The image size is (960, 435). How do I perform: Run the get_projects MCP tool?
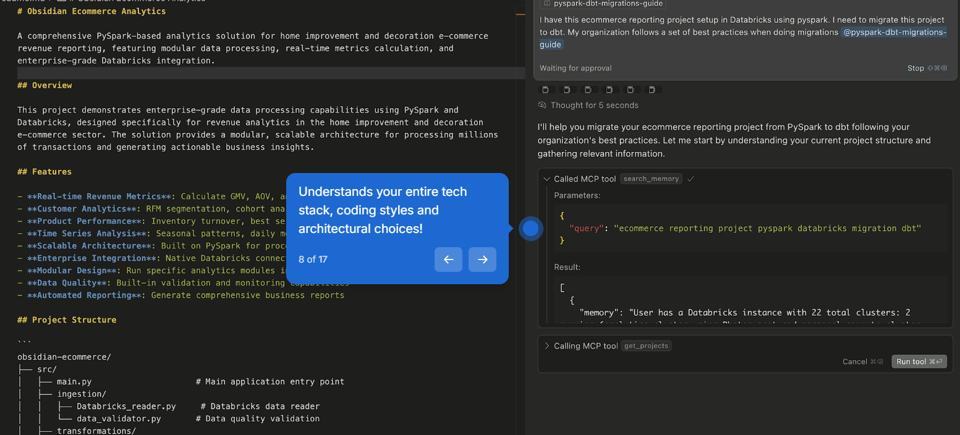(x=919, y=361)
